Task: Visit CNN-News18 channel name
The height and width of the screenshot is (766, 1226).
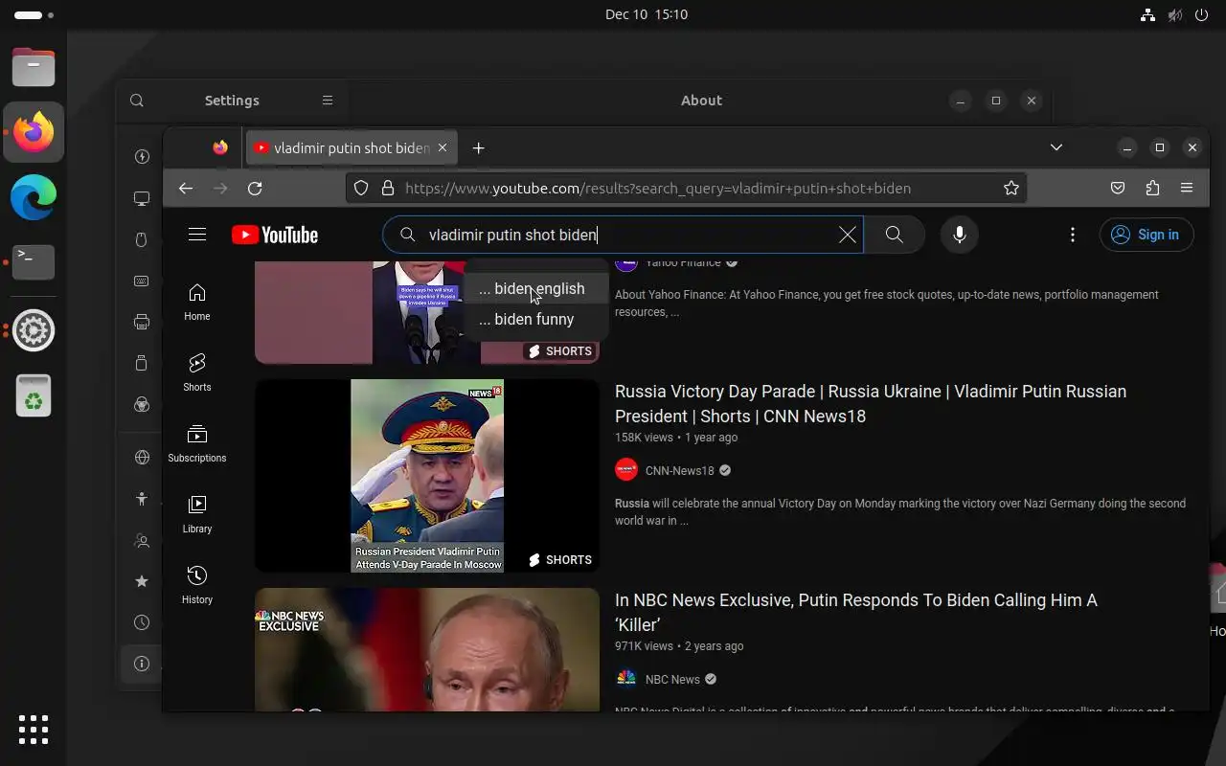Action: 680,470
